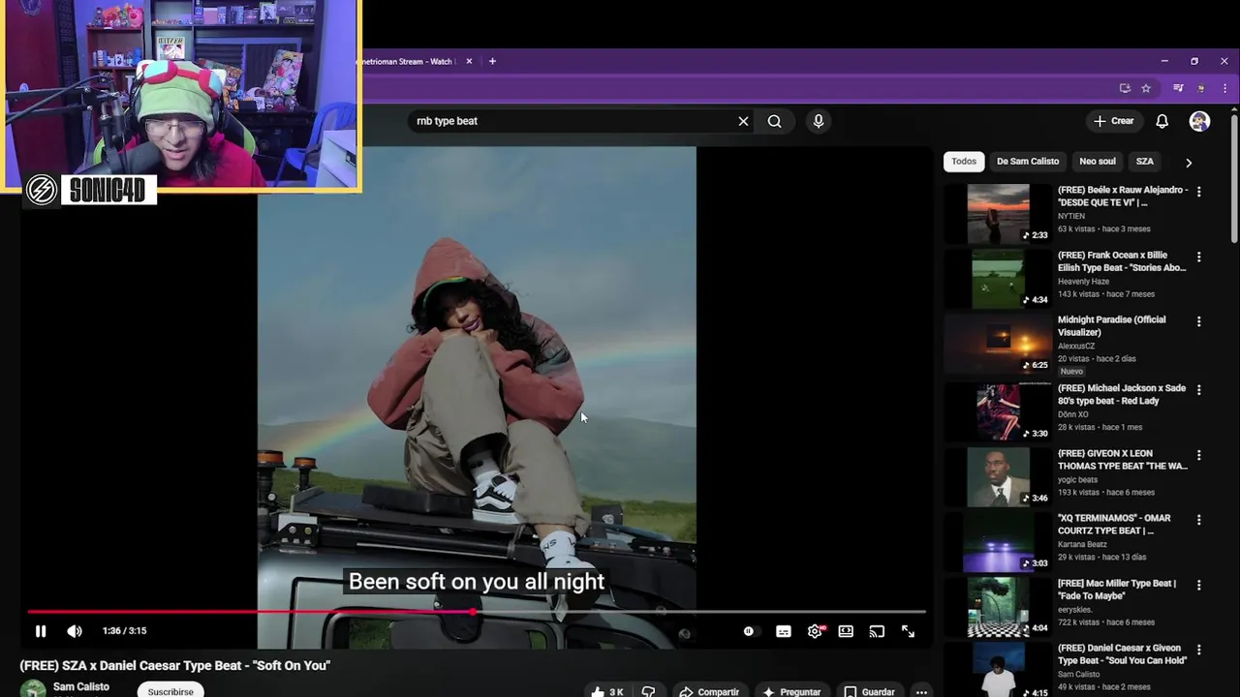Click the Preguntar button
Viewport: 1240px width, 697px height.
tap(791, 691)
